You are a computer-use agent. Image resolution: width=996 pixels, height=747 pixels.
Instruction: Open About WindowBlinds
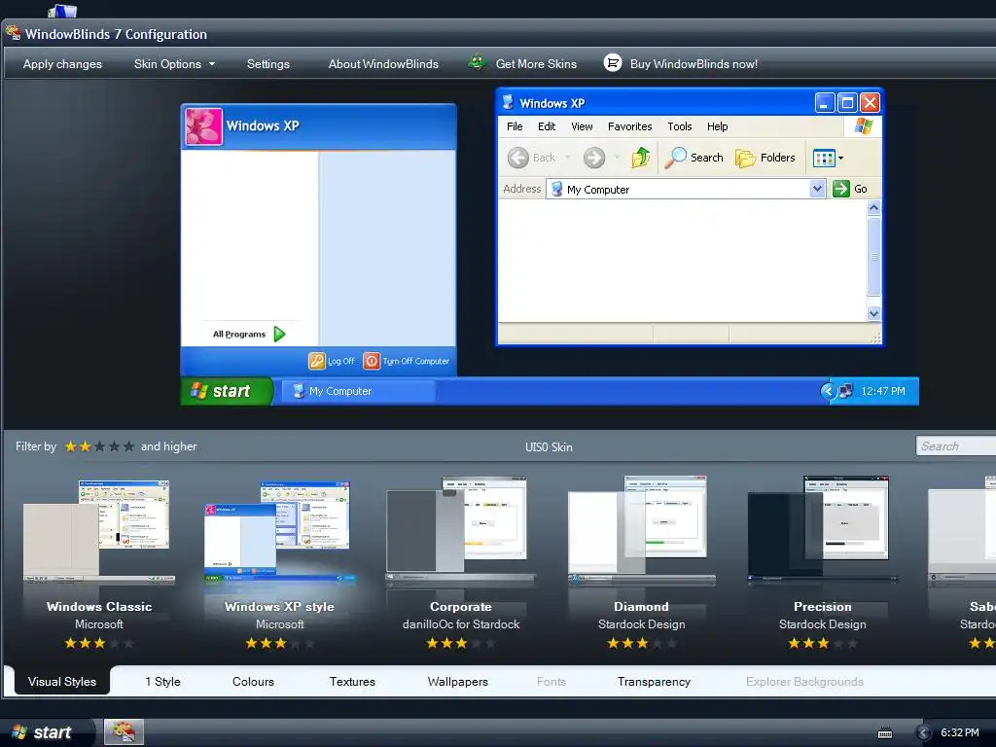point(383,63)
